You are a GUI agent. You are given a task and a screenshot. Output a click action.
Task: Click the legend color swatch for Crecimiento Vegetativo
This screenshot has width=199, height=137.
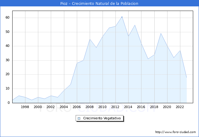tap(79, 118)
